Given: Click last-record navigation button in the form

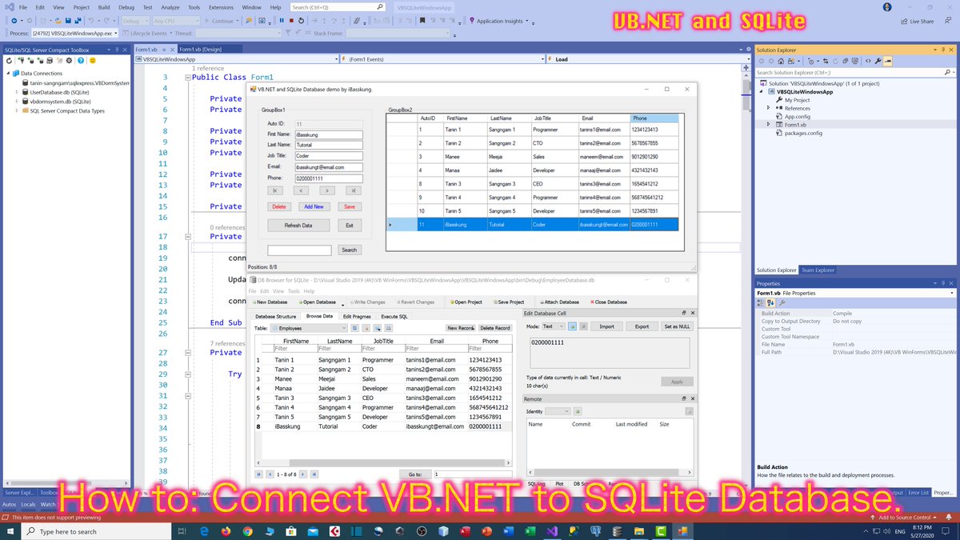Looking at the screenshot, I should click(x=354, y=190).
